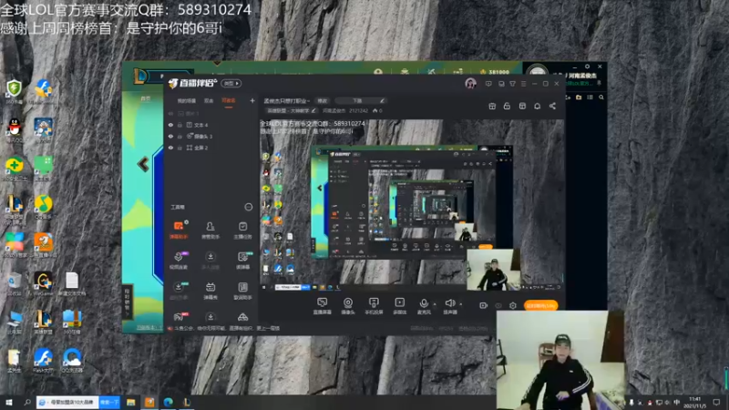This screenshot has height=410, width=729.
Task: Click the 扬声器 speaker icon
Action: [x=449, y=303]
